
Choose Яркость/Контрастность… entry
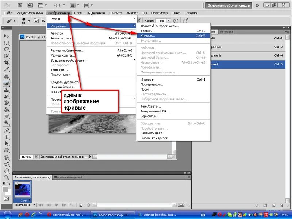(173, 26)
